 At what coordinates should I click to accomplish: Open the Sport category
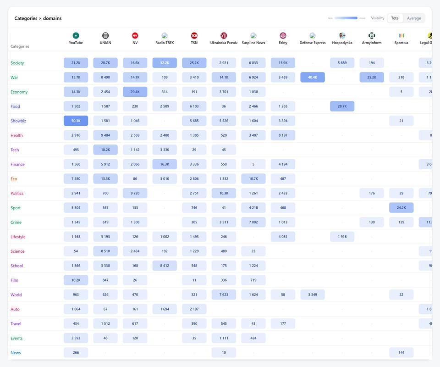pos(16,208)
